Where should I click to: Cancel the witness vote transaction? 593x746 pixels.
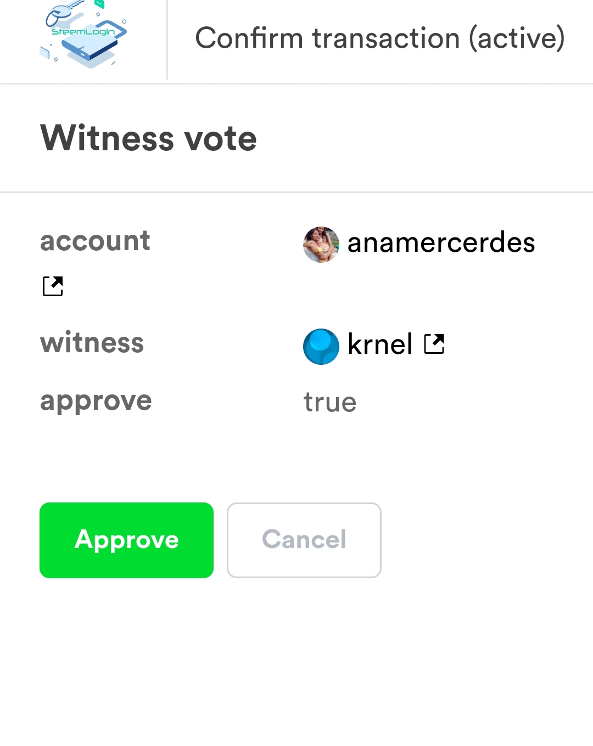pyautogui.click(x=304, y=540)
